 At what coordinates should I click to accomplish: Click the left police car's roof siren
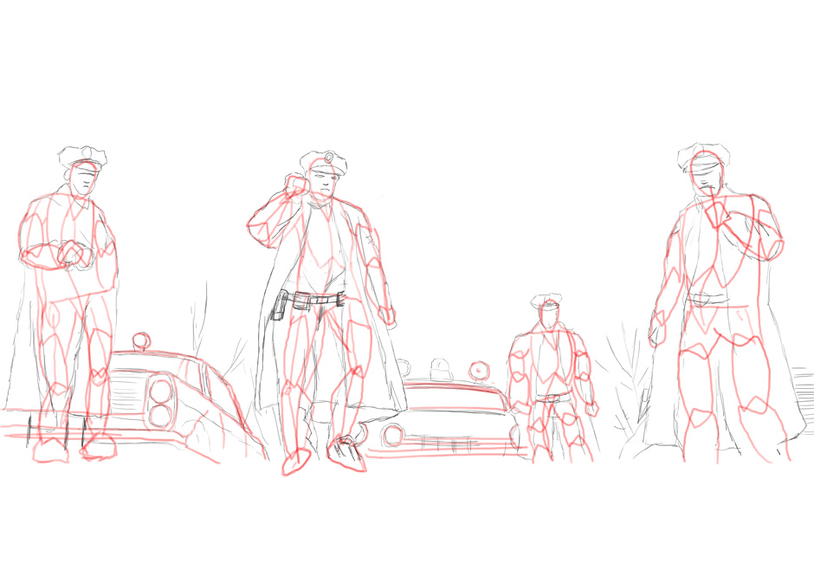[143, 340]
